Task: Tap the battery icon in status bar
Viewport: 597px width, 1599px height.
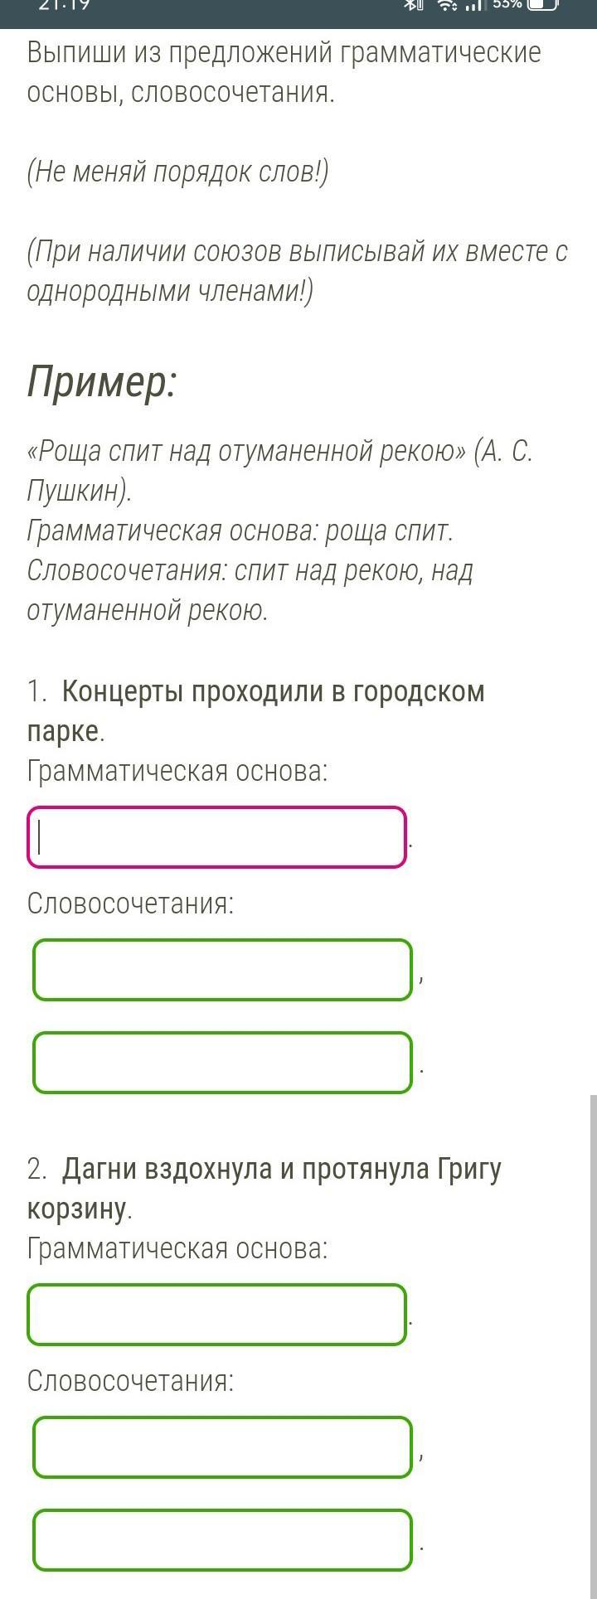Action: point(542,5)
